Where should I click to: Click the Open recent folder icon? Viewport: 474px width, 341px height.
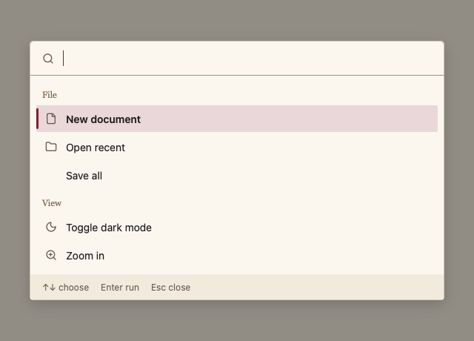point(51,147)
